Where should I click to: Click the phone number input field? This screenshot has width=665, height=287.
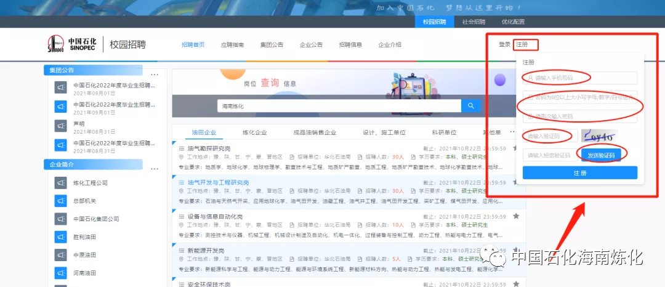click(580, 78)
